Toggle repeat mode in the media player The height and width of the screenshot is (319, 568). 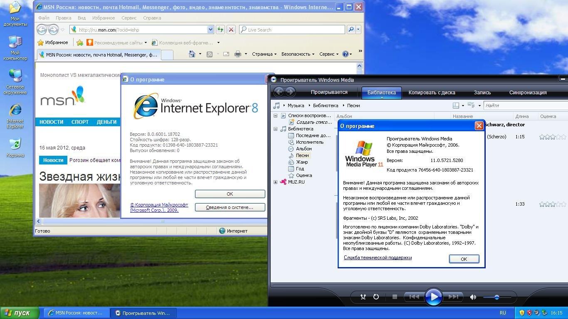click(x=376, y=297)
